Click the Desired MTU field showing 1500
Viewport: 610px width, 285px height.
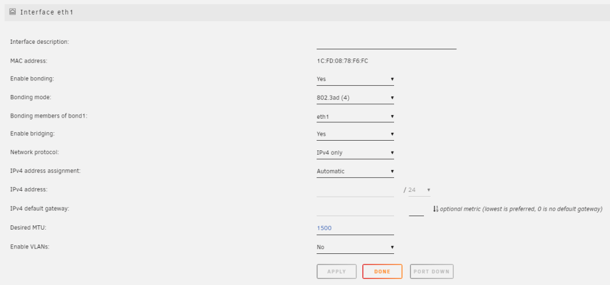[x=355, y=228]
